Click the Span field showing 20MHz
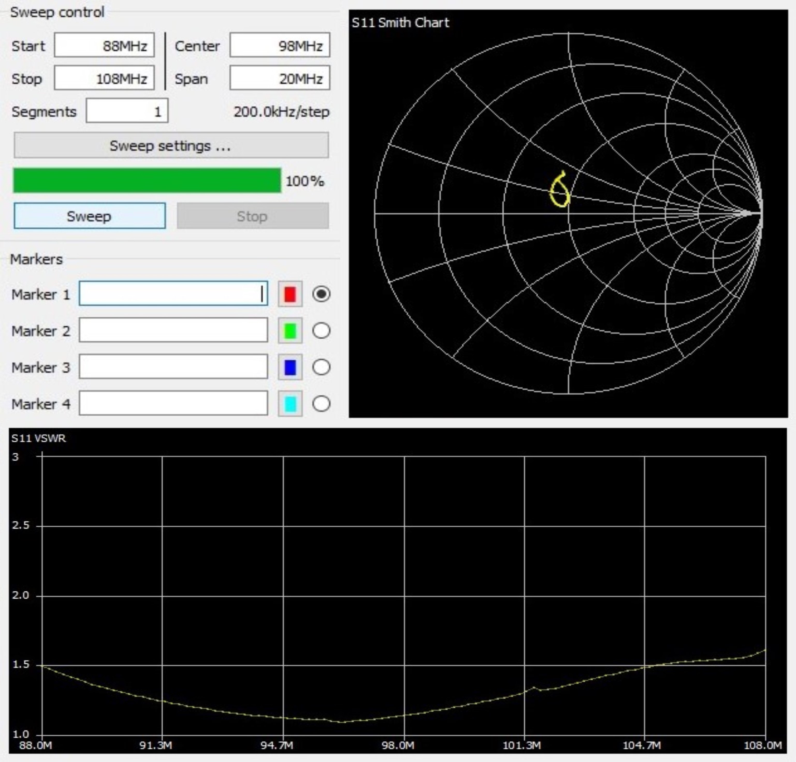 pos(280,78)
